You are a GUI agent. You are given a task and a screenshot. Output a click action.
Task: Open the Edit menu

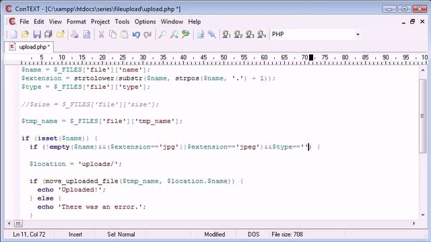(x=39, y=22)
